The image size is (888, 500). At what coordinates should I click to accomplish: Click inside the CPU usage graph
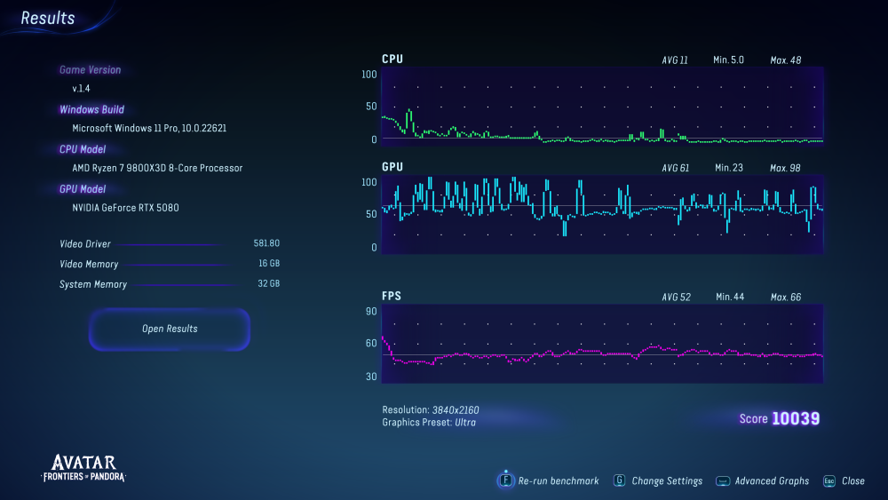(602, 107)
